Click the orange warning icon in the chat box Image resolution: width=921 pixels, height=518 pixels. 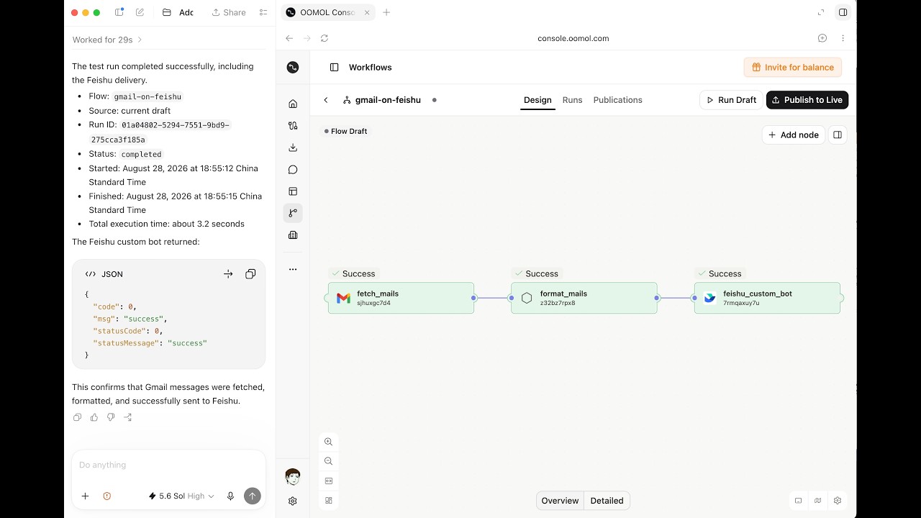[106, 496]
